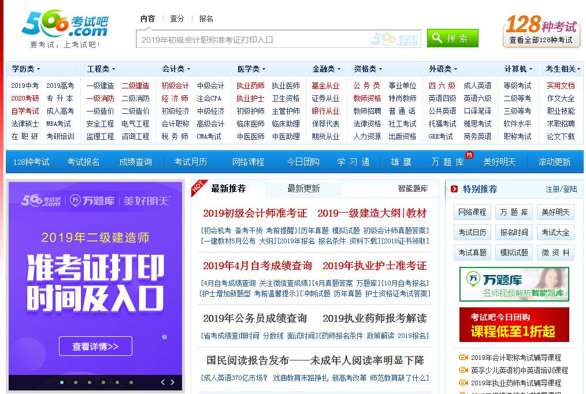The image size is (586, 394).
Task: Click the 注册/登陆 link
Action: 561,189
